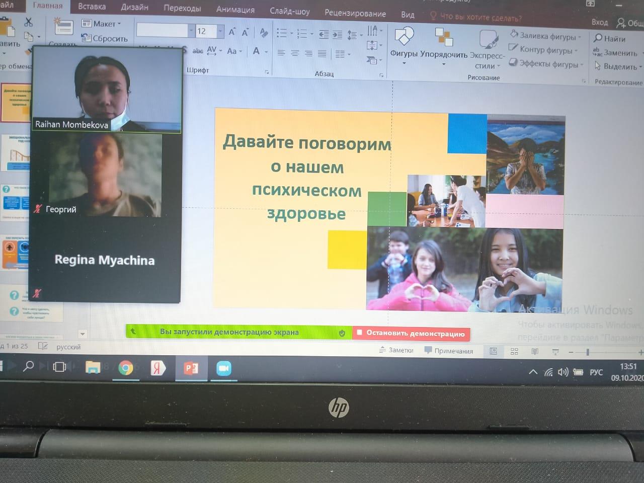Open the font size dropdown
This screenshot has height=483, width=644.
pos(220,31)
